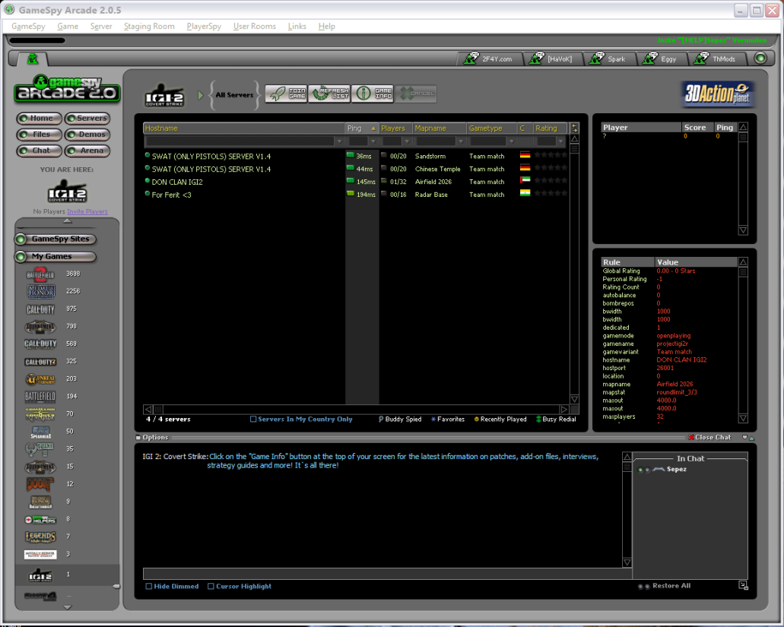Select Medal of Honor Breakthrough with 9

pos(40,502)
